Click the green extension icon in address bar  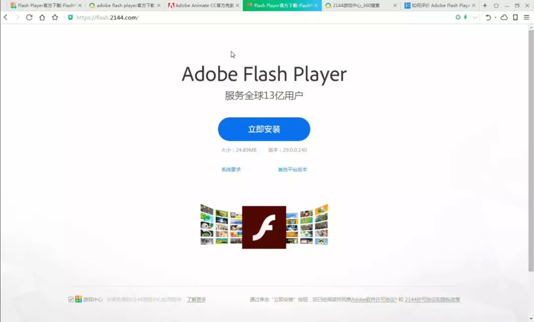coord(458,17)
